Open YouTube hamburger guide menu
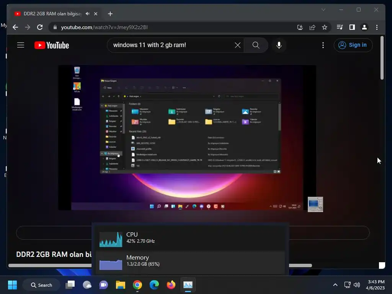 point(21,45)
